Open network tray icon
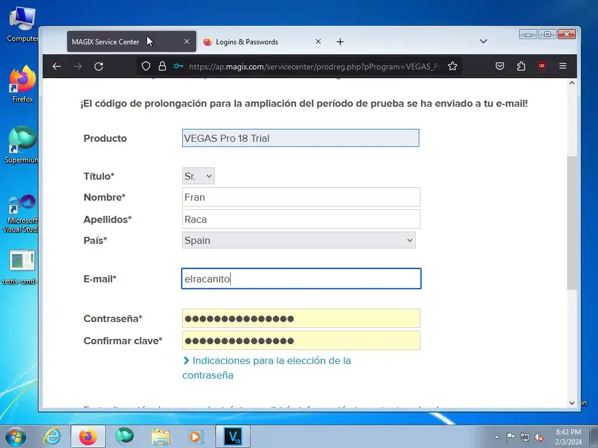This screenshot has height=448, width=598. (x=525, y=437)
